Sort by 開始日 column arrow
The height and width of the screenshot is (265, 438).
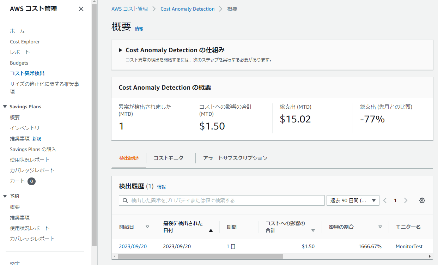[x=147, y=227]
